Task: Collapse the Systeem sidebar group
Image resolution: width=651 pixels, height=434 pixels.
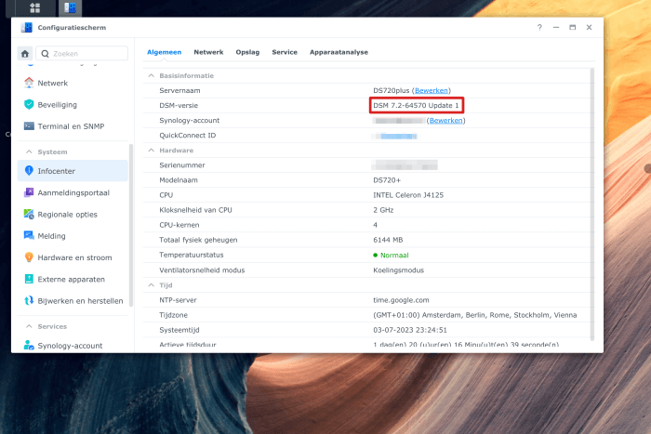Action: point(29,151)
